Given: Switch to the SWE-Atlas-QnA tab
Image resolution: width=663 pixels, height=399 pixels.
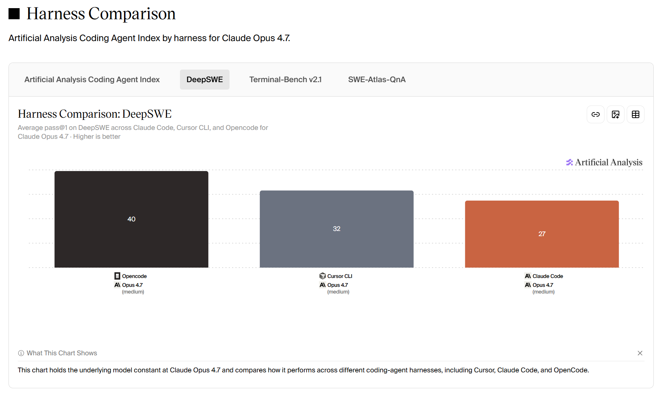Looking at the screenshot, I should [x=377, y=80].
